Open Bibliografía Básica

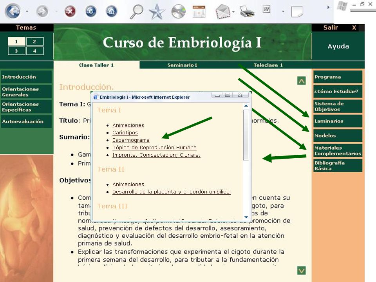[338, 165]
